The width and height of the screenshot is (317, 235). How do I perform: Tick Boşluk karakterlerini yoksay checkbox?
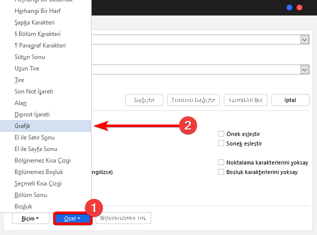point(221,172)
